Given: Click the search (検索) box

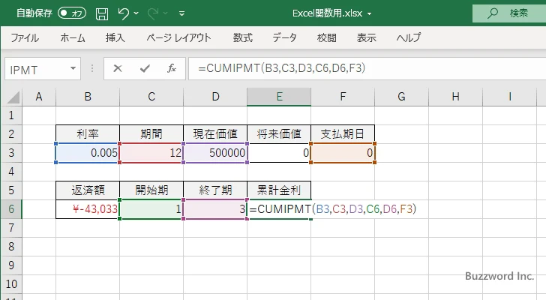Looking at the screenshot, I should pos(509,13).
